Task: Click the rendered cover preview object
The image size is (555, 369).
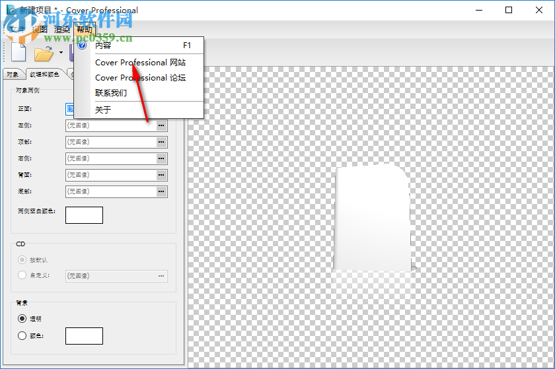Action: click(373, 218)
